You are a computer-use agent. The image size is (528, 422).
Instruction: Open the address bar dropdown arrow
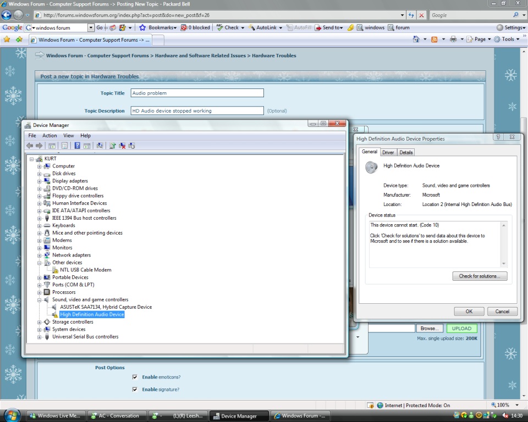pyautogui.click(x=403, y=15)
